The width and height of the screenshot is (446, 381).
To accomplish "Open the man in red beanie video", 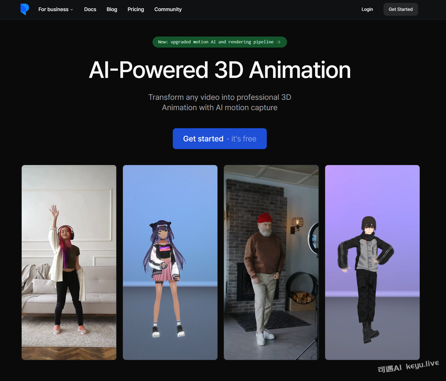I will 271,262.
